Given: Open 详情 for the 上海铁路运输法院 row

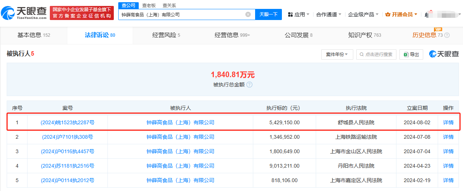Looking at the screenshot, I should point(448,137).
